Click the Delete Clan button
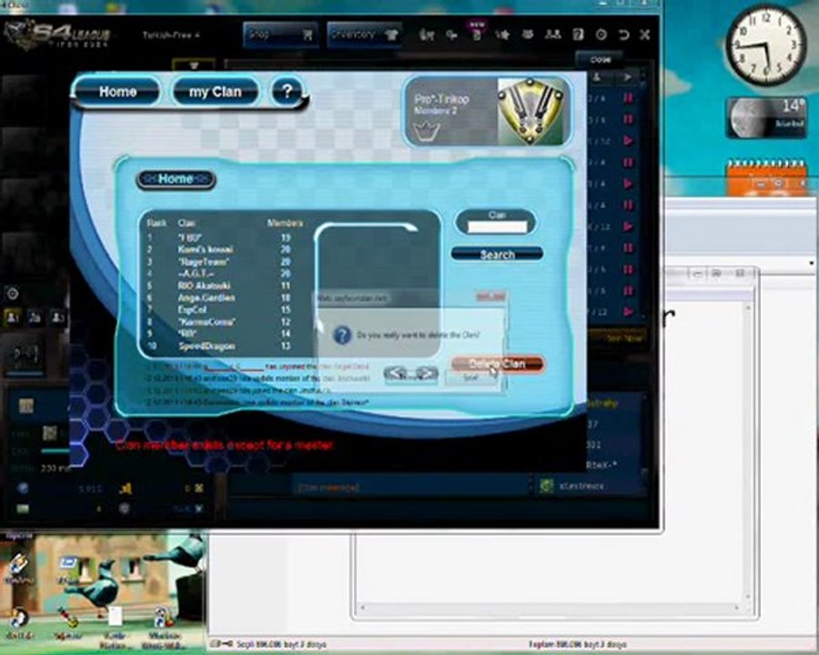Image resolution: width=819 pixels, height=655 pixels. pos(497,364)
